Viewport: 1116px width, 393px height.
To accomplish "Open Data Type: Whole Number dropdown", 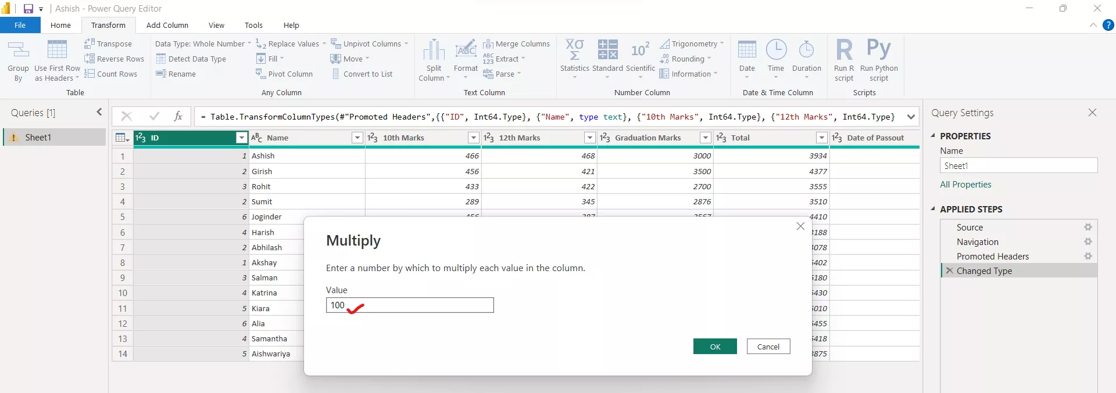I will 203,44.
